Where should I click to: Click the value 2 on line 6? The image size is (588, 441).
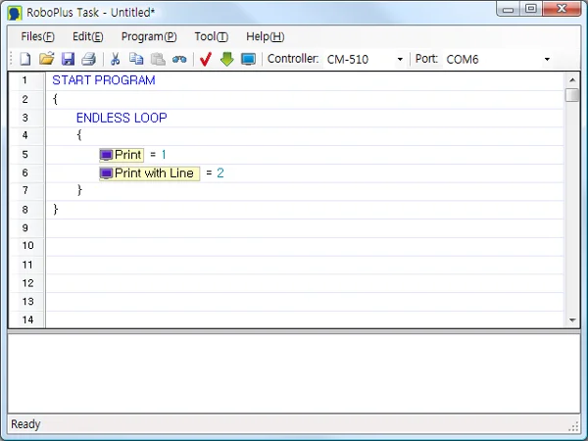click(x=220, y=172)
